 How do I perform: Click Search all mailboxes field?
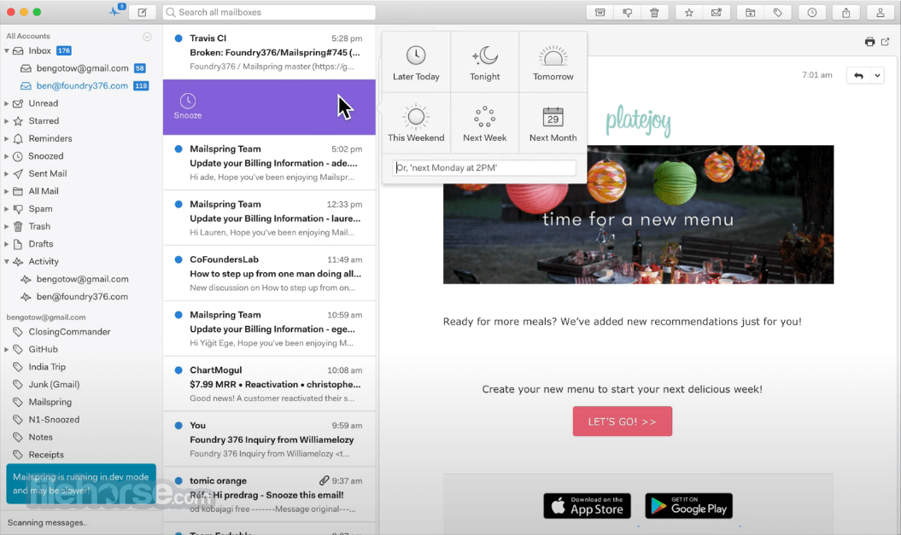269,12
